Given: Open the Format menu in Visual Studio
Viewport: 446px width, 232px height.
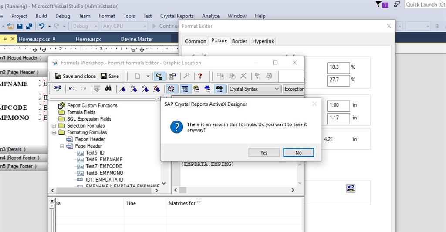Looking at the screenshot, I should click(107, 16).
